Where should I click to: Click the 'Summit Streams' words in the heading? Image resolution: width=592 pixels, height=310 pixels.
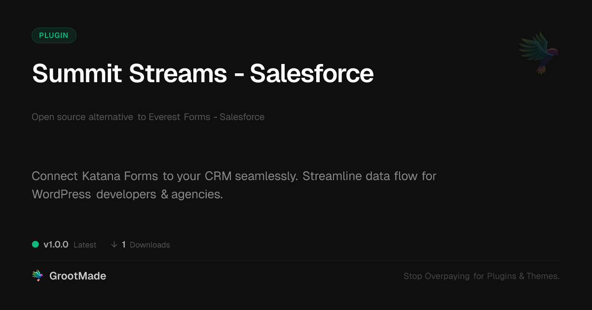129,73
